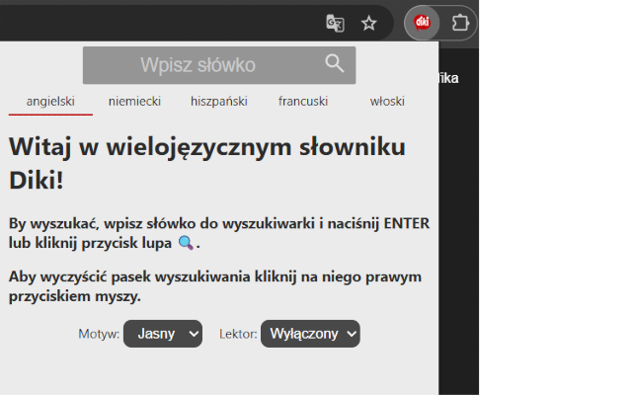The image size is (632, 395).
Task: Open the Diki extension icon in toolbar
Action: tap(422, 23)
